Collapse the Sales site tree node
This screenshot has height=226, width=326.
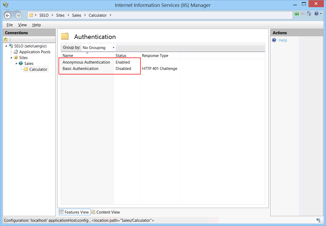[x=16, y=64]
